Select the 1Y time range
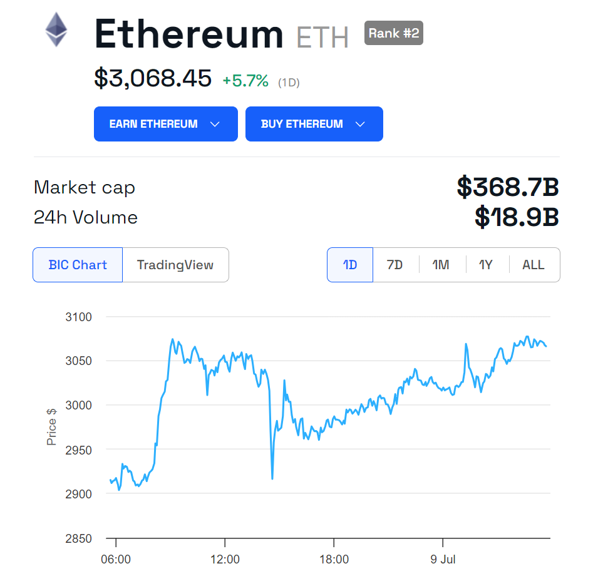Screen dimensions: 598x586 (486, 265)
